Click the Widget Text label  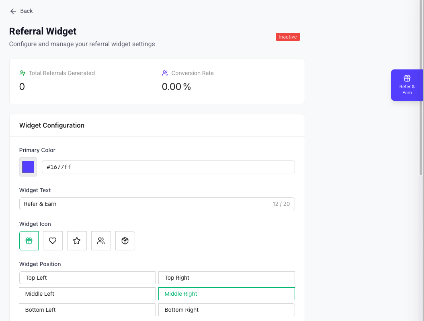pyautogui.click(x=35, y=190)
